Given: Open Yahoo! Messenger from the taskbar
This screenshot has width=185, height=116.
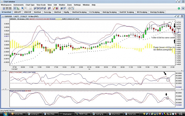Looking at the screenshot, I should (18, 114).
